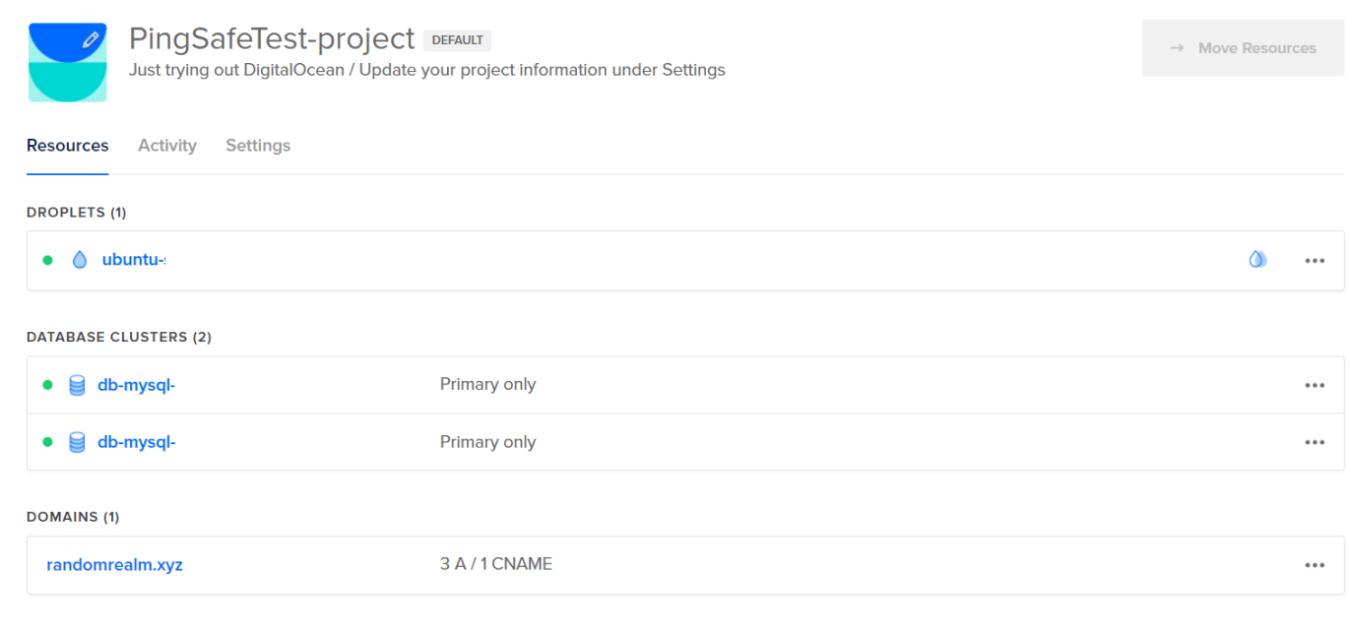This screenshot has width=1349, height=635.
Task: Open the ubuntu droplet link
Action: coord(134,260)
